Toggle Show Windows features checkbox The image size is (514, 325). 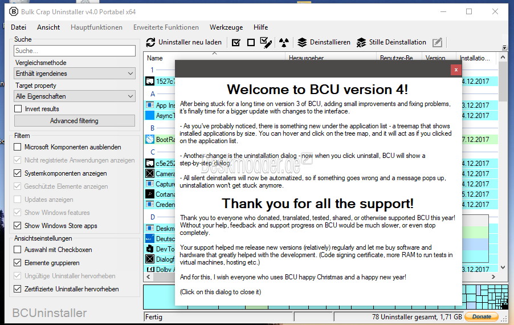(17, 213)
